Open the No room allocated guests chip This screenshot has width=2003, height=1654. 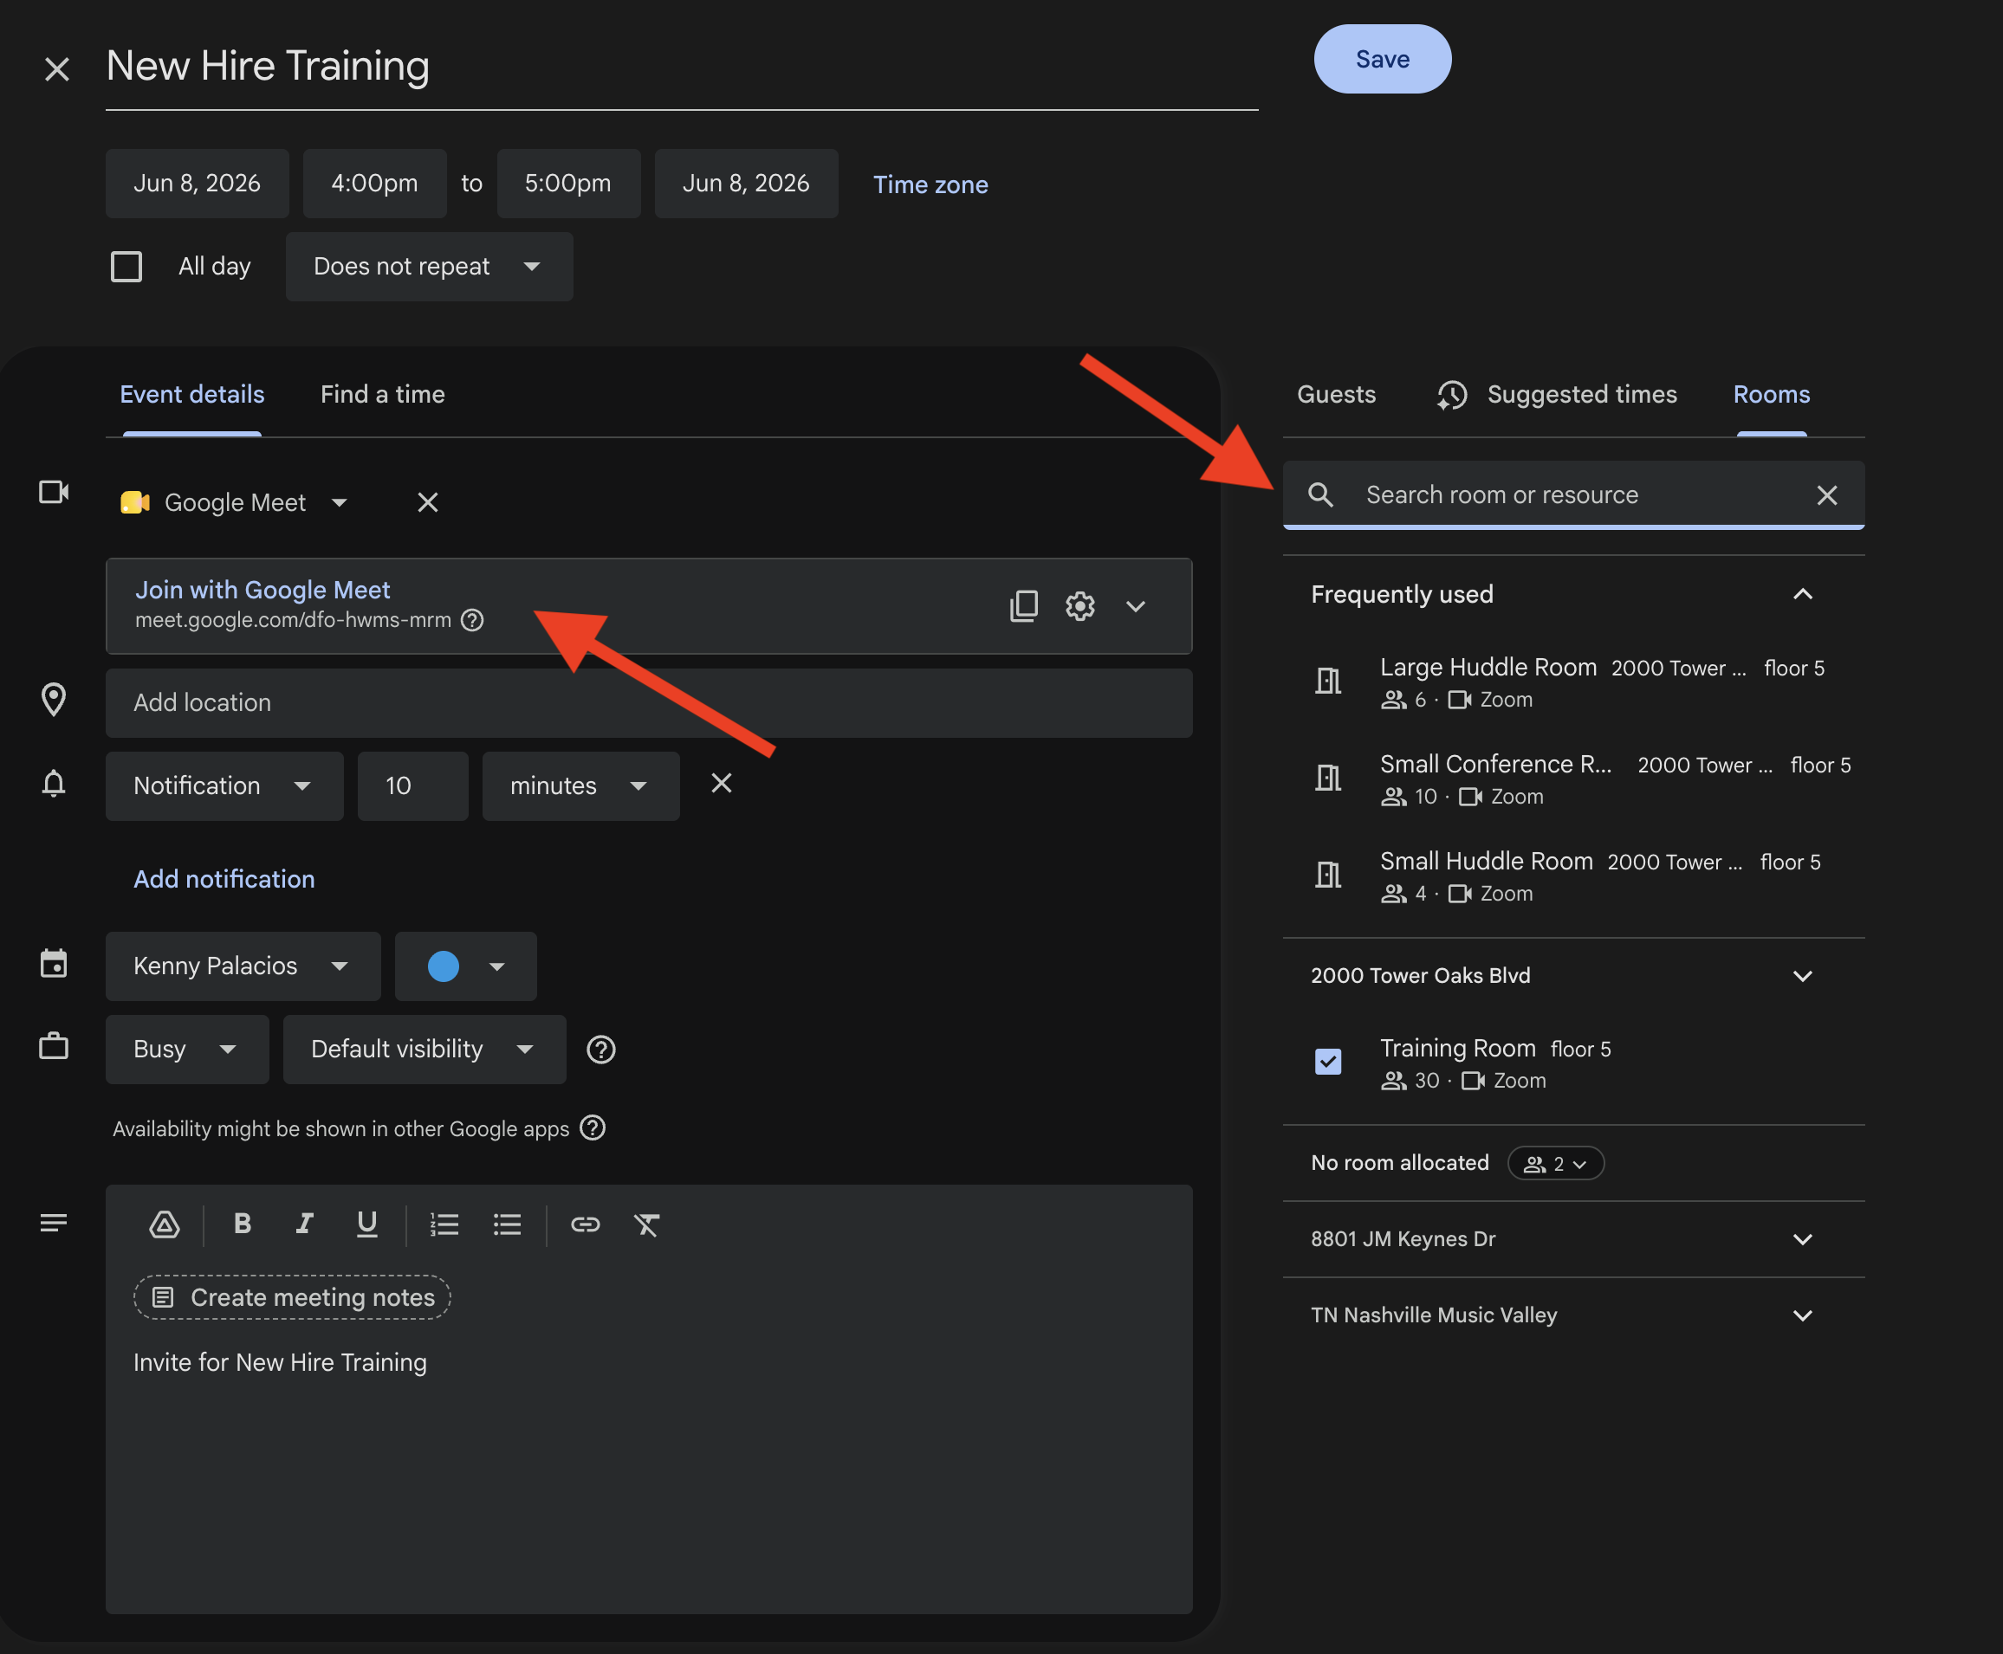[1556, 1163]
